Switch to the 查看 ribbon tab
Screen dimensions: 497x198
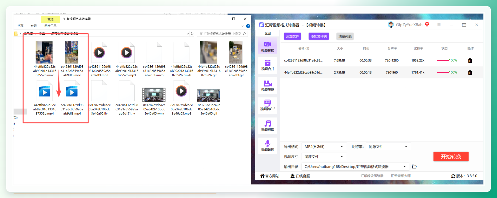coord(34,26)
